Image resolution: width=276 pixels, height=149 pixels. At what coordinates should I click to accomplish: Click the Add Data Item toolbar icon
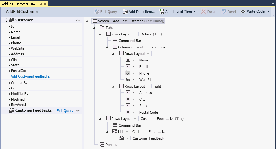point(125,12)
